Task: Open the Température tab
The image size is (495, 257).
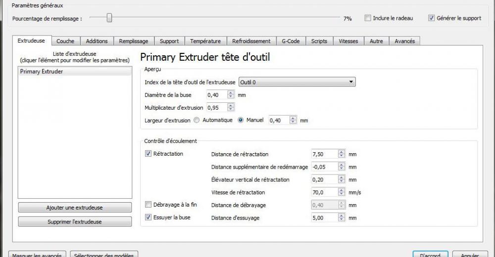Action: (x=205, y=41)
